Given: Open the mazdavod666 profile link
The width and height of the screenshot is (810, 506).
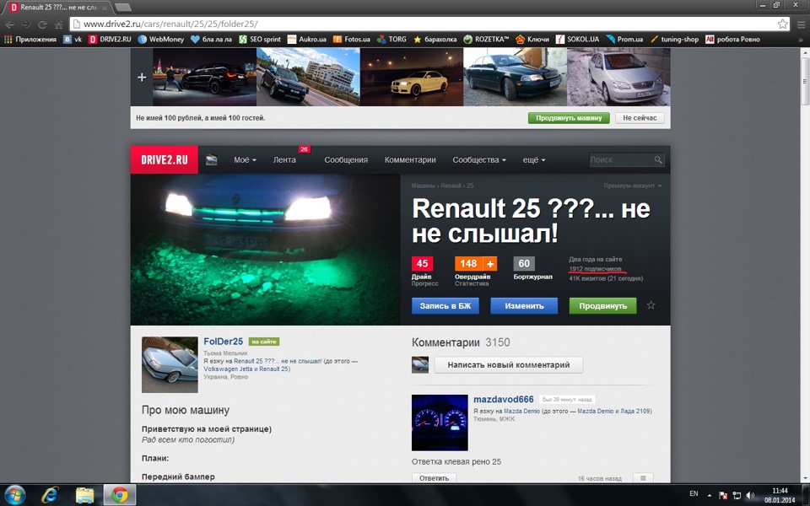Looking at the screenshot, I should [x=504, y=400].
